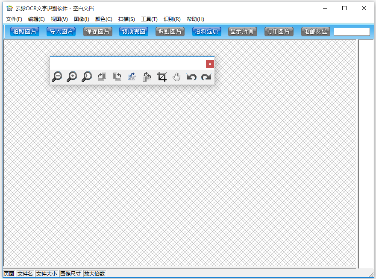Click the 保存图片 button
Screen dimensions: 376x279
pyautogui.click(x=97, y=31)
